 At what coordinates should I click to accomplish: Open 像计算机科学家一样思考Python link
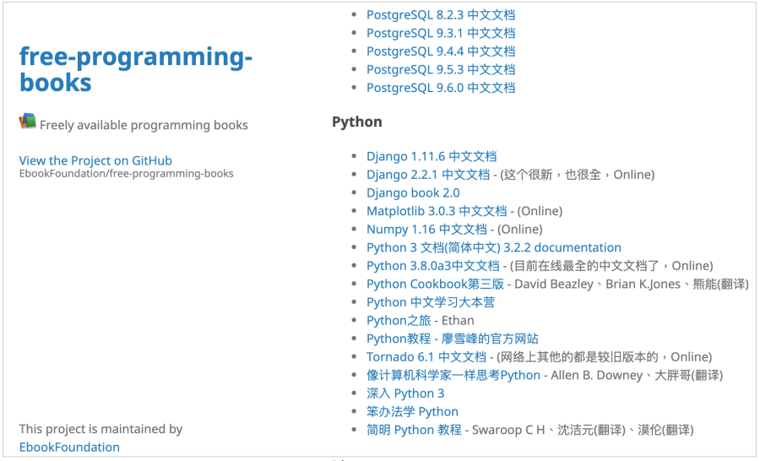pos(453,375)
